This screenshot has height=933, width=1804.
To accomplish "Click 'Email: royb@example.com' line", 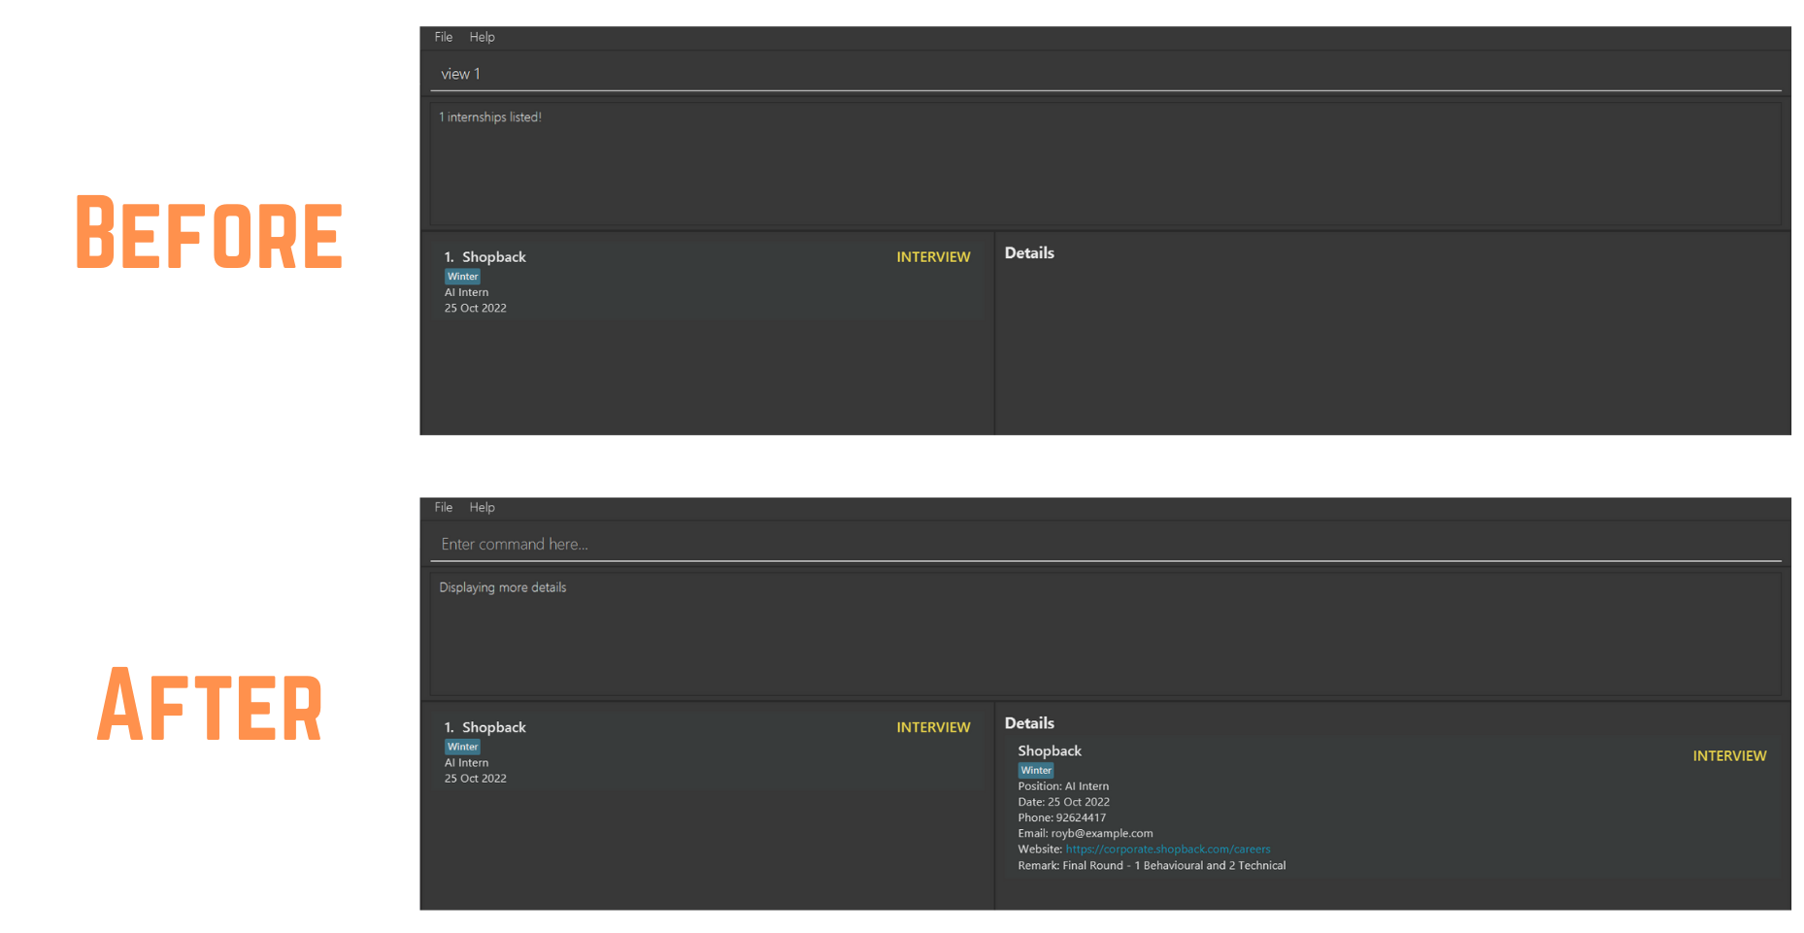I will (x=1086, y=833).
